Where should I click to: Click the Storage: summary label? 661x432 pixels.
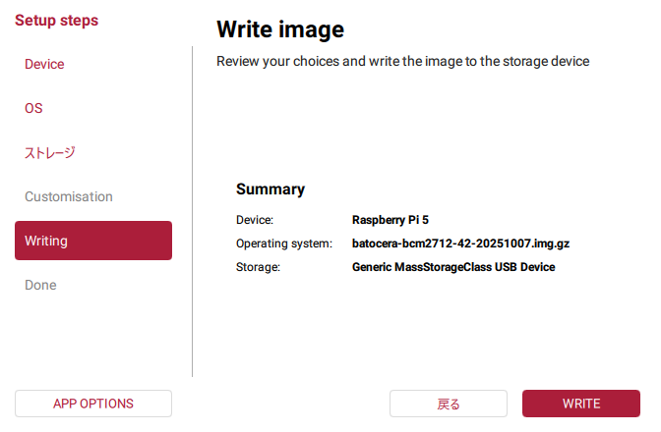pos(259,267)
